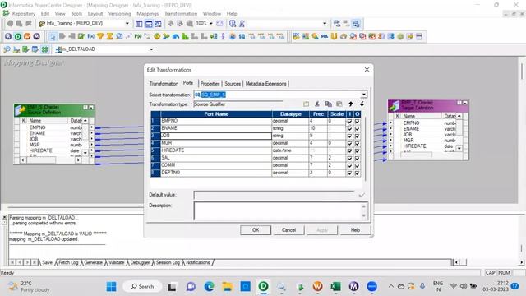Click Cancel in Edit Transformations dialog
The height and width of the screenshot is (296, 526).
[x=288, y=230]
